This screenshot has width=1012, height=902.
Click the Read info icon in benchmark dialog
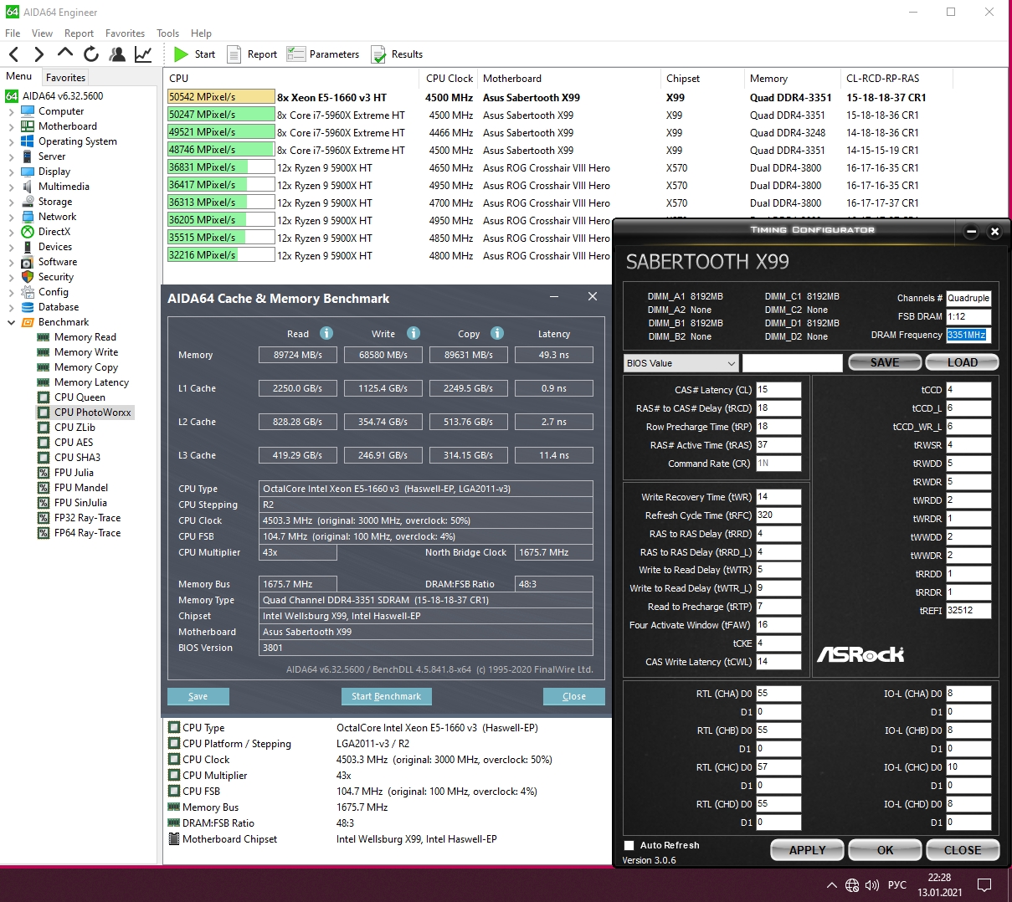pyautogui.click(x=326, y=333)
